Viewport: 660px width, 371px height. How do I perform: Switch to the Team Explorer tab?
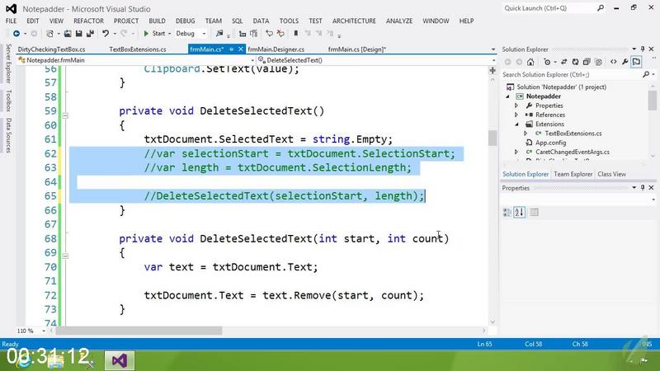[573, 174]
